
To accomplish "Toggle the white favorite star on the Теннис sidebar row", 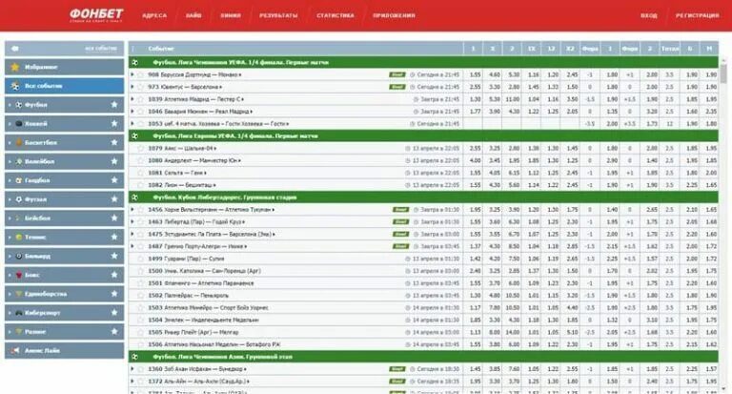I will tap(114, 237).
